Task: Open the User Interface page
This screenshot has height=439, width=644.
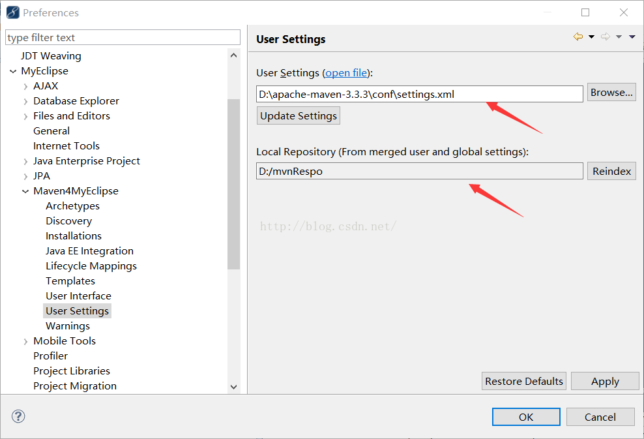Action: 78,296
